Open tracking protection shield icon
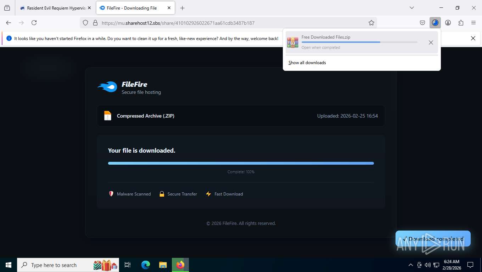 coord(85,23)
